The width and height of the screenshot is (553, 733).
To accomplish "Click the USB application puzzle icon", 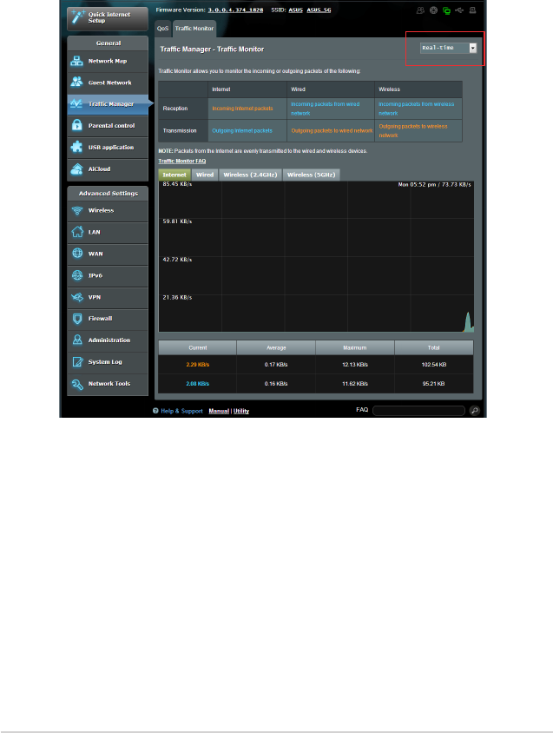I will (x=76, y=147).
